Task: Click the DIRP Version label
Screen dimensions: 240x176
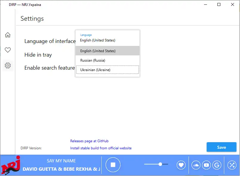Action: tap(31, 148)
